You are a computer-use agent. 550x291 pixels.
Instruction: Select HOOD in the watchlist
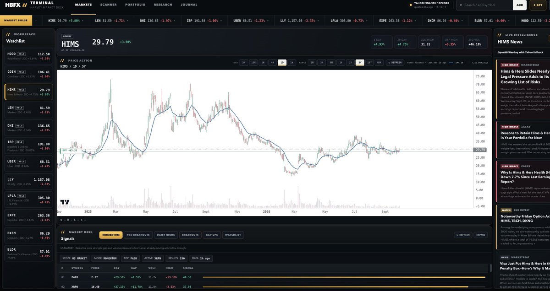click(28, 56)
